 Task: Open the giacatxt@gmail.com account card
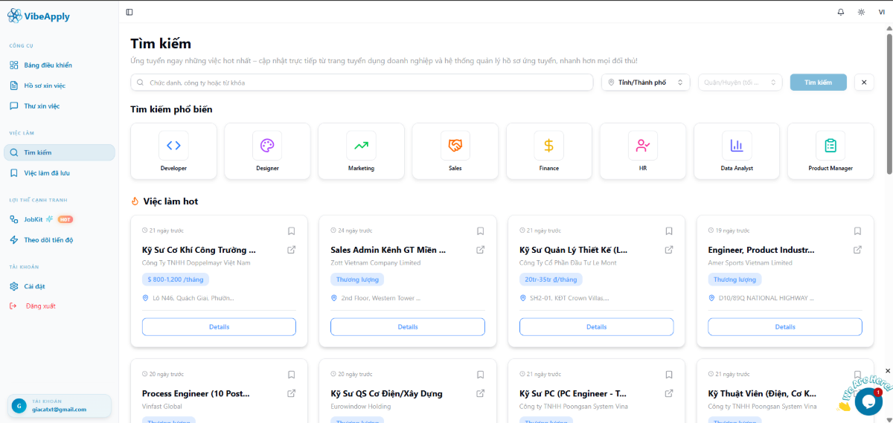point(59,406)
